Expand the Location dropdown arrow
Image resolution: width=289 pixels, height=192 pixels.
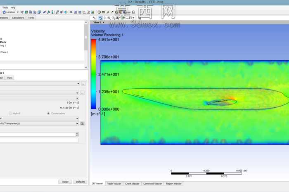[18, 12]
